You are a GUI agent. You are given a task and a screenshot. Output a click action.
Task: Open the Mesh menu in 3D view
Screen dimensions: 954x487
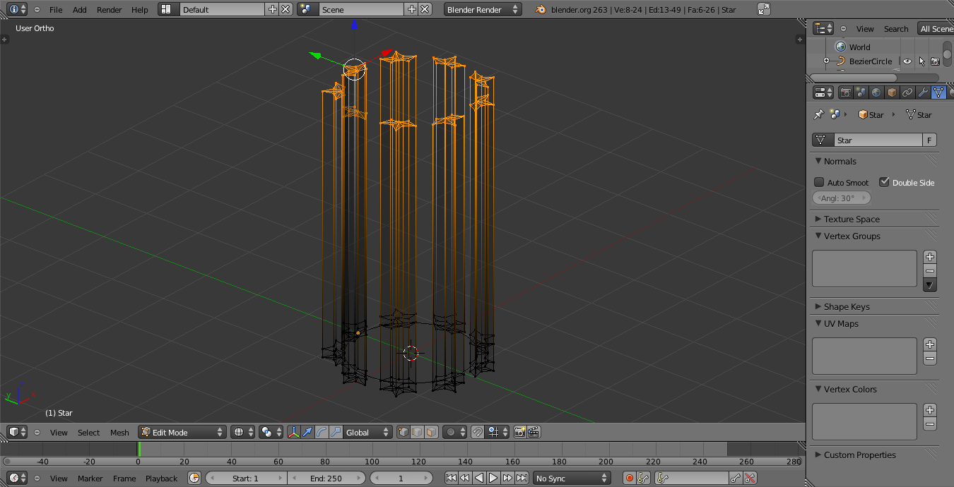[x=119, y=433]
